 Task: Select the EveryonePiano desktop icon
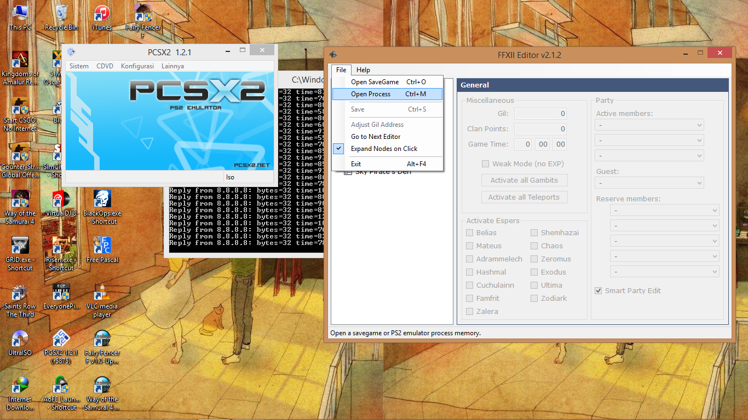click(x=61, y=296)
